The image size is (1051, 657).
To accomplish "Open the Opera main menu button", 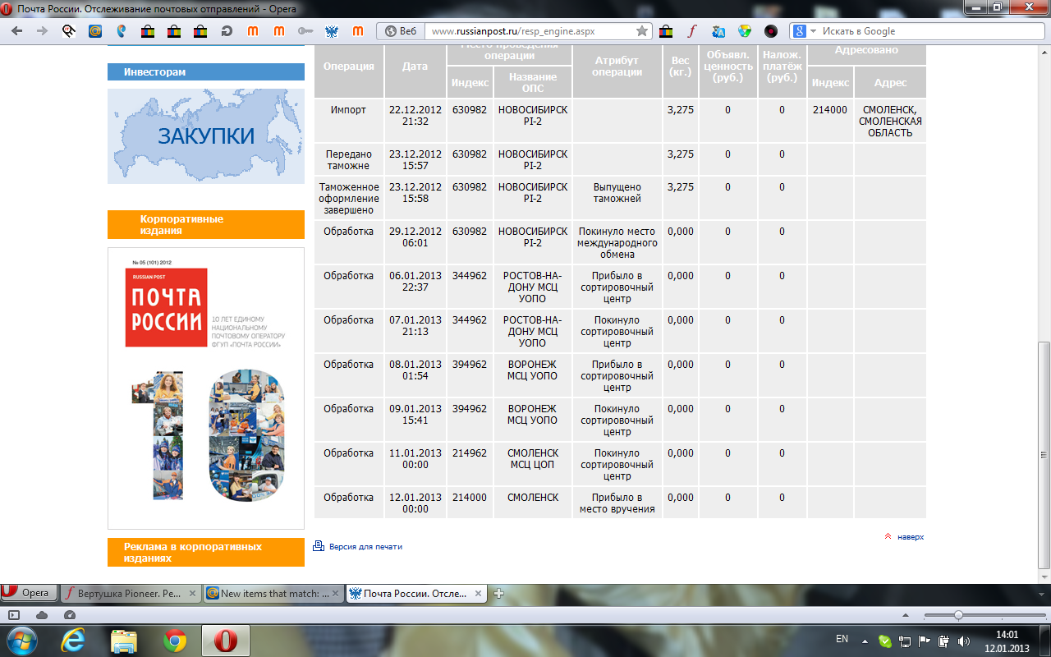I will tap(28, 593).
